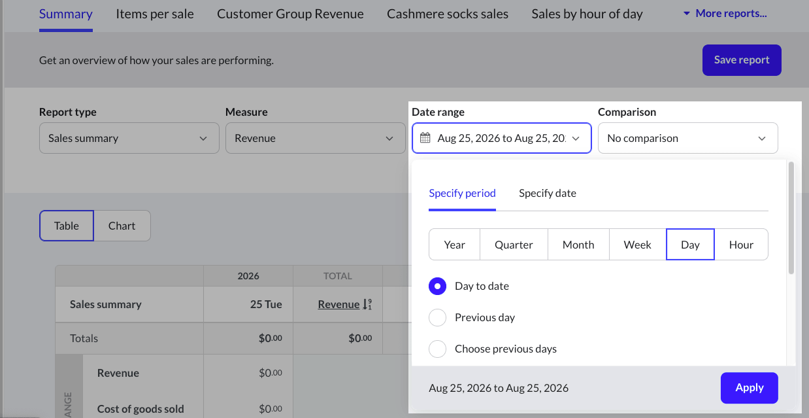Switch to the Specify date tab
Screen dimensions: 809x418
pos(548,193)
